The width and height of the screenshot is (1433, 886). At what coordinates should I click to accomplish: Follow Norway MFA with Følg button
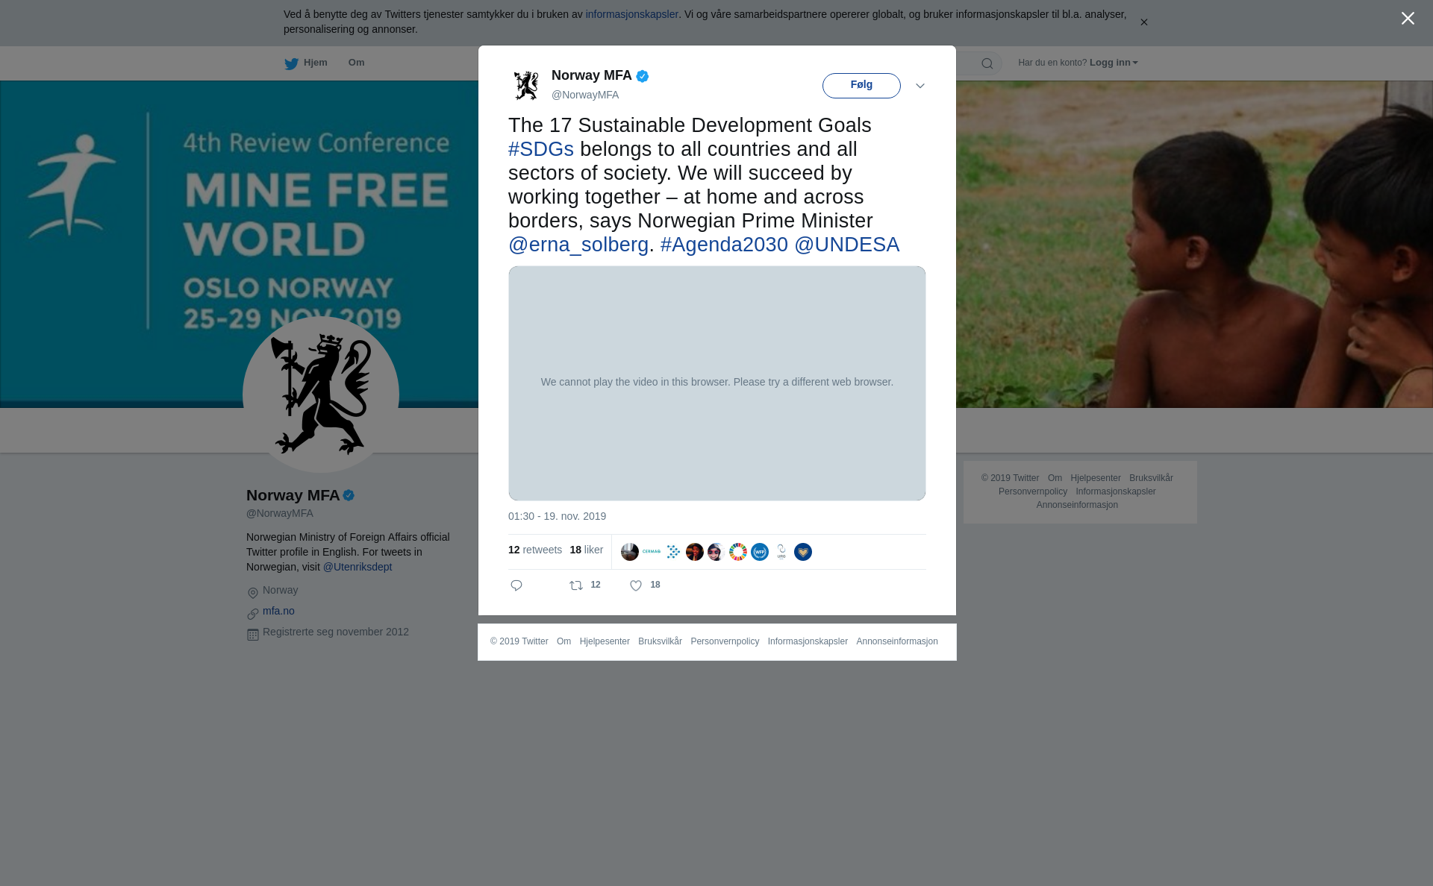pos(861,86)
